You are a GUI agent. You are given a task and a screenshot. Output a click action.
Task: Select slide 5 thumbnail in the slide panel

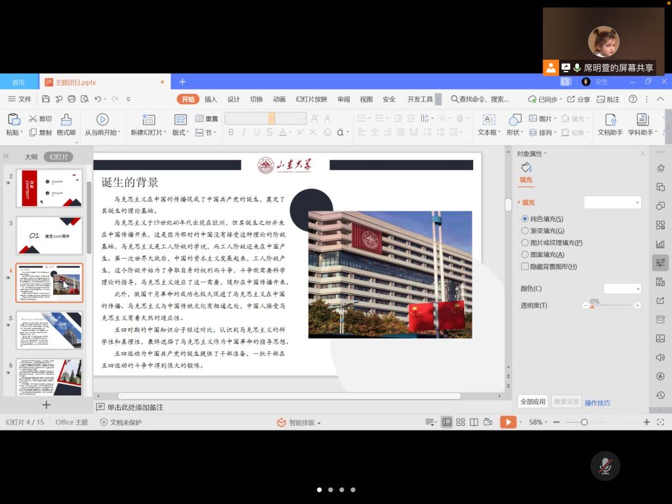coord(49,330)
